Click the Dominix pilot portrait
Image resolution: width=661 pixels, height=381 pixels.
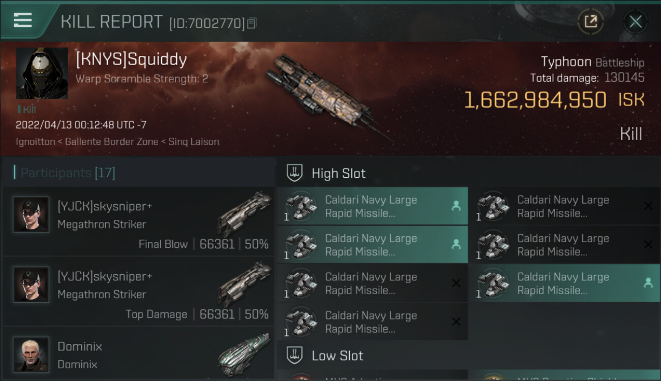31,354
